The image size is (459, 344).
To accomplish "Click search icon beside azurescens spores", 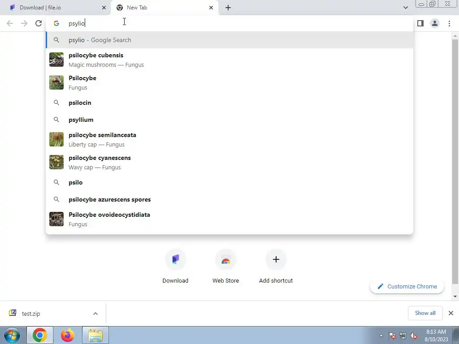I will coord(56,199).
